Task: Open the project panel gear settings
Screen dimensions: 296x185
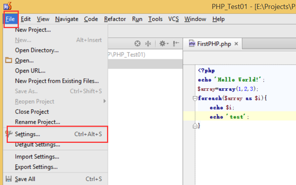Action: tap(162, 44)
